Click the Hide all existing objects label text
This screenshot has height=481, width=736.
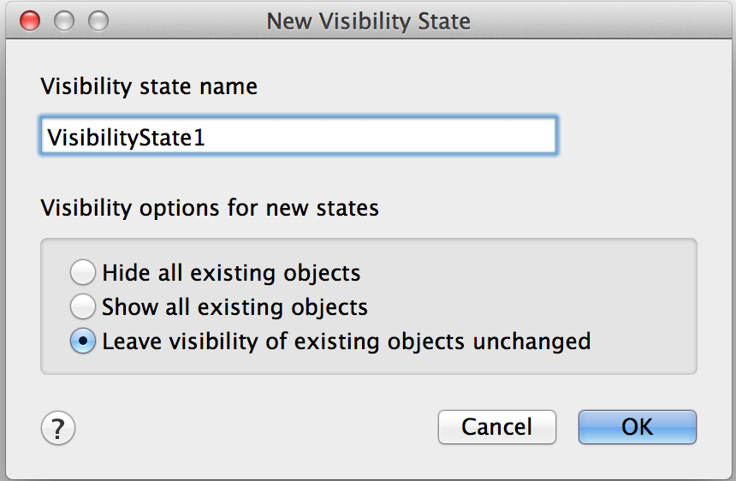[x=231, y=274]
